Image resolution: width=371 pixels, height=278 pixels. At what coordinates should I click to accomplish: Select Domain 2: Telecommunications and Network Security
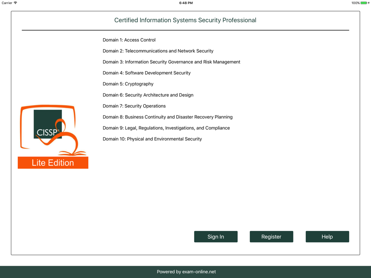[158, 51]
